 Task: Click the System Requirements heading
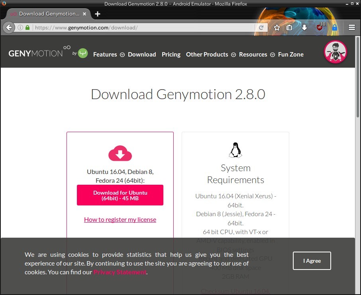(235, 174)
